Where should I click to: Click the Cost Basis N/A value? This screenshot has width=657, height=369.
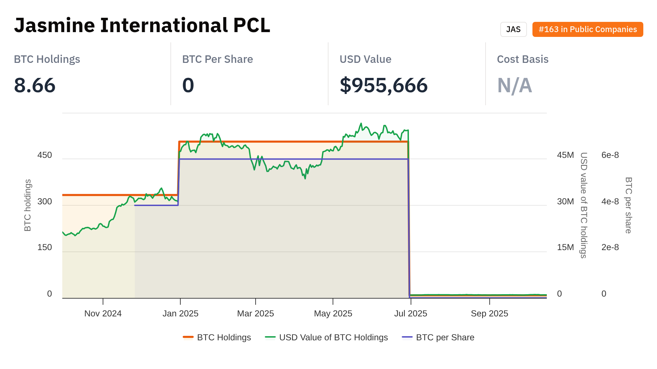pos(514,85)
